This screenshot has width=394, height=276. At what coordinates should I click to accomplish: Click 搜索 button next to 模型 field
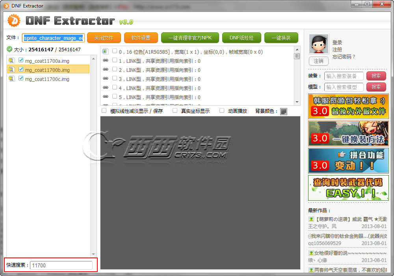click(376, 87)
